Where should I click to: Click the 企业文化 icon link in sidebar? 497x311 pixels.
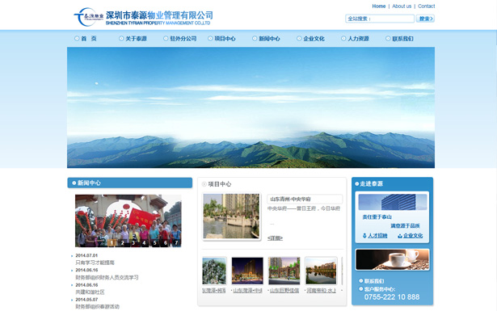tap(411, 236)
